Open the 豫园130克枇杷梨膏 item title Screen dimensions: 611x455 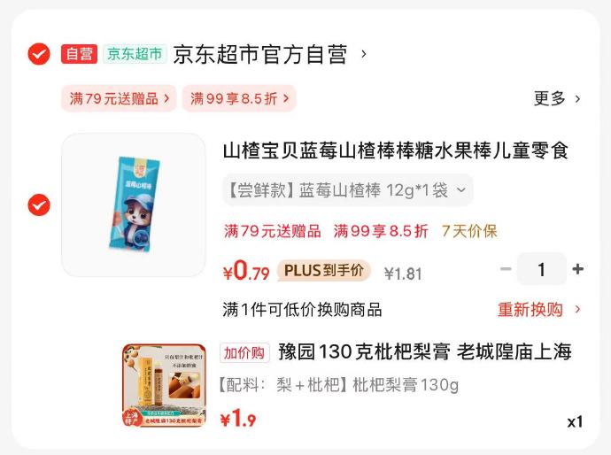(425, 351)
